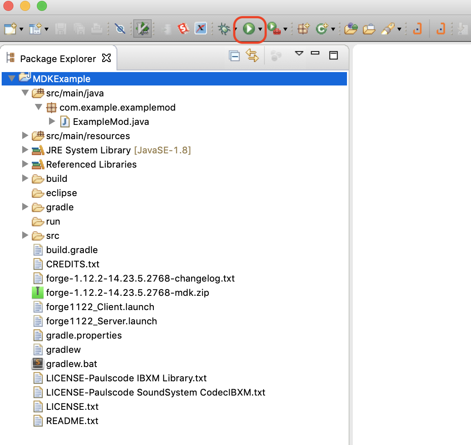This screenshot has height=445, width=471.
Task: Click the Run with external tools icon
Action: pos(274,29)
